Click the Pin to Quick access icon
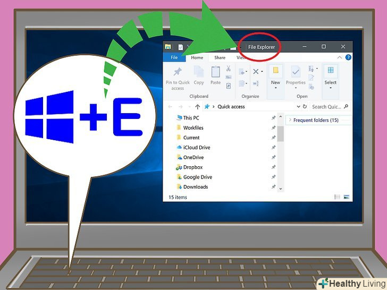The width and height of the screenshot is (387, 290). pyautogui.click(x=178, y=72)
